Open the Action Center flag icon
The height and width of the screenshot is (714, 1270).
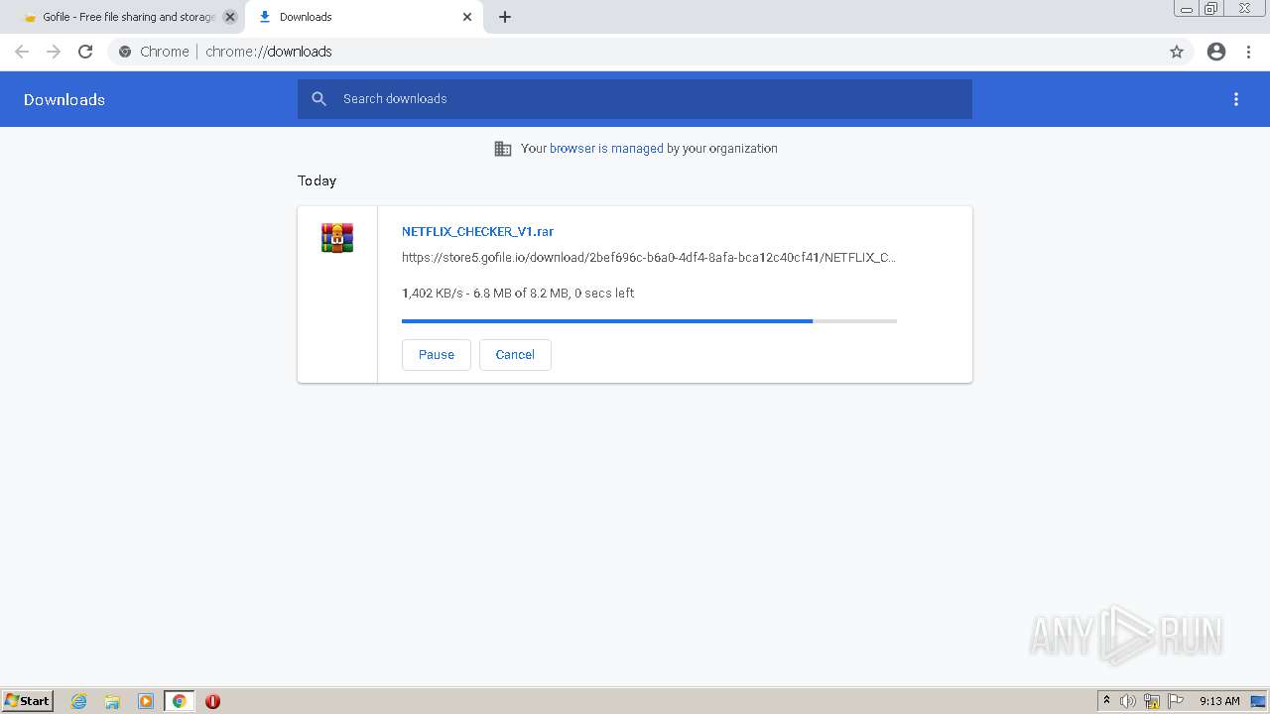[x=1176, y=701]
